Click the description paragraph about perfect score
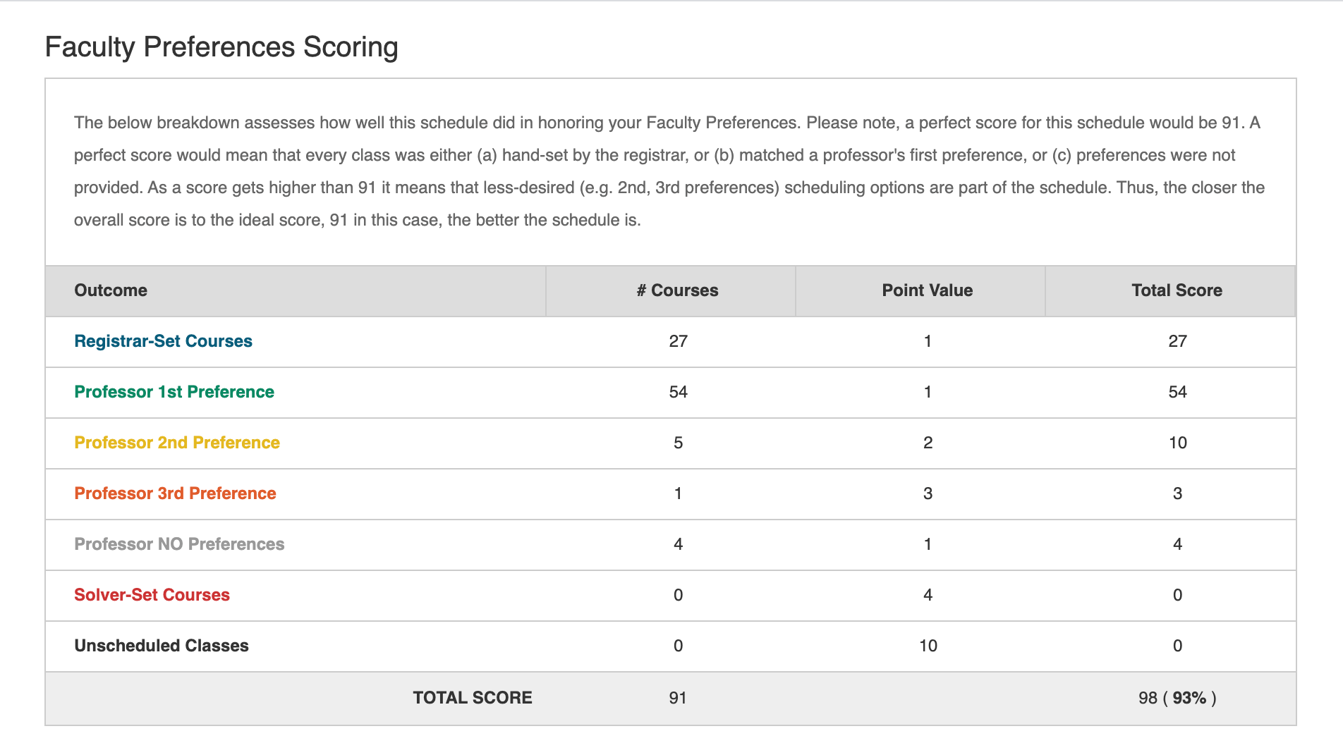 (669, 171)
